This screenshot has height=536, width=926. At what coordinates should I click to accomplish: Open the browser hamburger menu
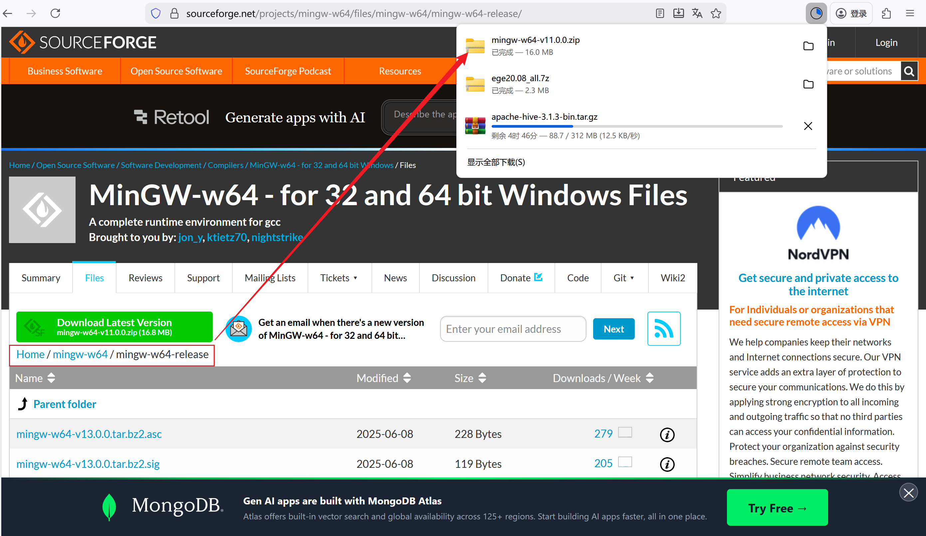[910, 14]
